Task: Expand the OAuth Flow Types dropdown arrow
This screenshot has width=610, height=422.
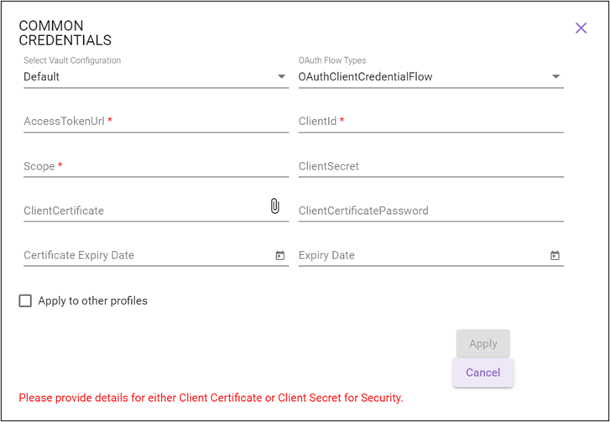Action: click(x=556, y=76)
